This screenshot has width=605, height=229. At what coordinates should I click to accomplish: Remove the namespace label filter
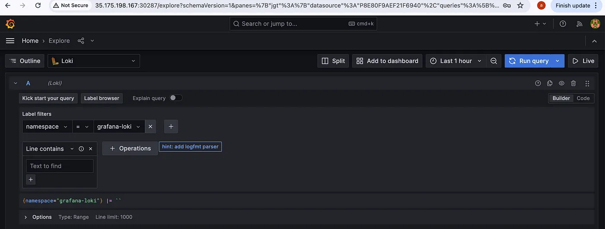150,127
